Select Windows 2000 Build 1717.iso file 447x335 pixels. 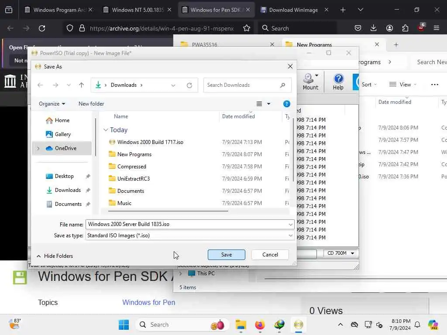150,142
